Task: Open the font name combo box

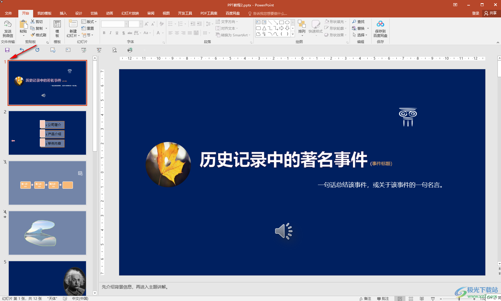Action: click(x=114, y=24)
